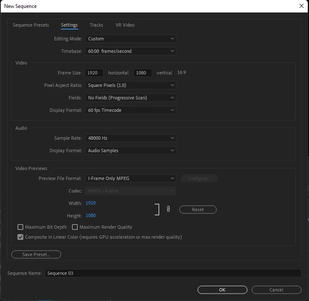This screenshot has width=309, height=301.
Task: Switch to the Tracks tab
Action: [96, 25]
